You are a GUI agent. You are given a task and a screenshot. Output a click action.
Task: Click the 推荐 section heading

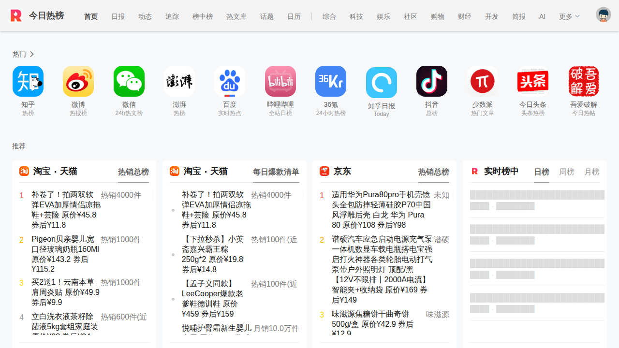coord(19,146)
